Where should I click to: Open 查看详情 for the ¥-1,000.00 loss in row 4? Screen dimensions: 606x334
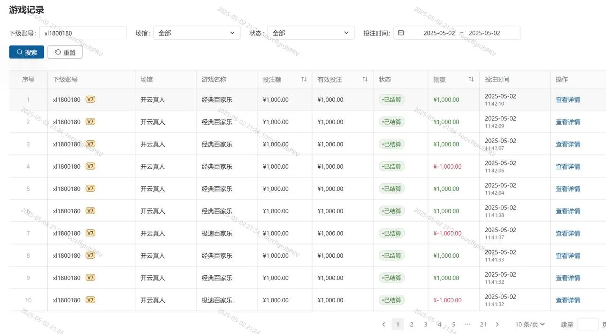click(568, 166)
